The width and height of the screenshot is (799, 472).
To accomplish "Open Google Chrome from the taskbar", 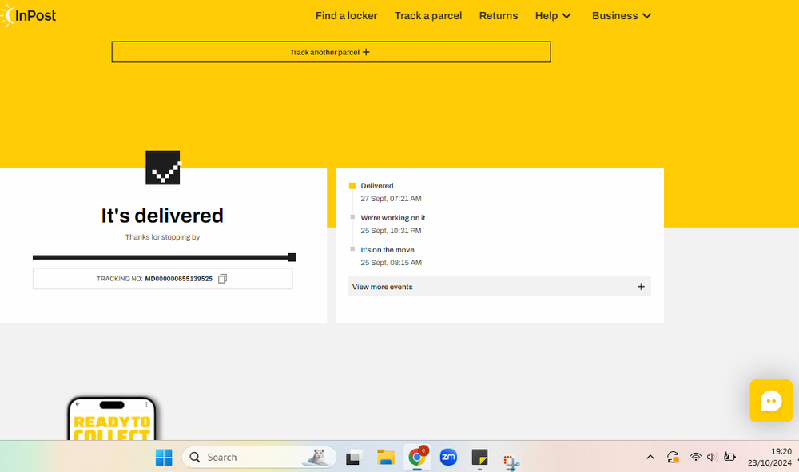I will pos(416,457).
